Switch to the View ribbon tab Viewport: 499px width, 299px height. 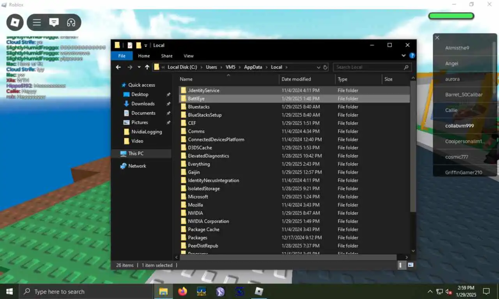pyautogui.click(x=189, y=56)
